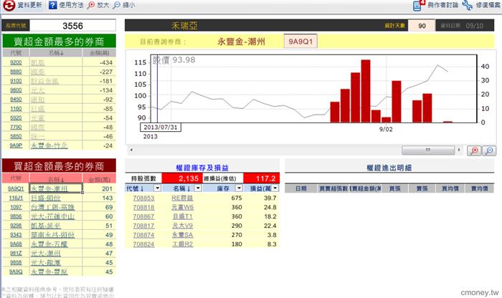
Task: Open broker code 9100 link
Action: click(16, 81)
